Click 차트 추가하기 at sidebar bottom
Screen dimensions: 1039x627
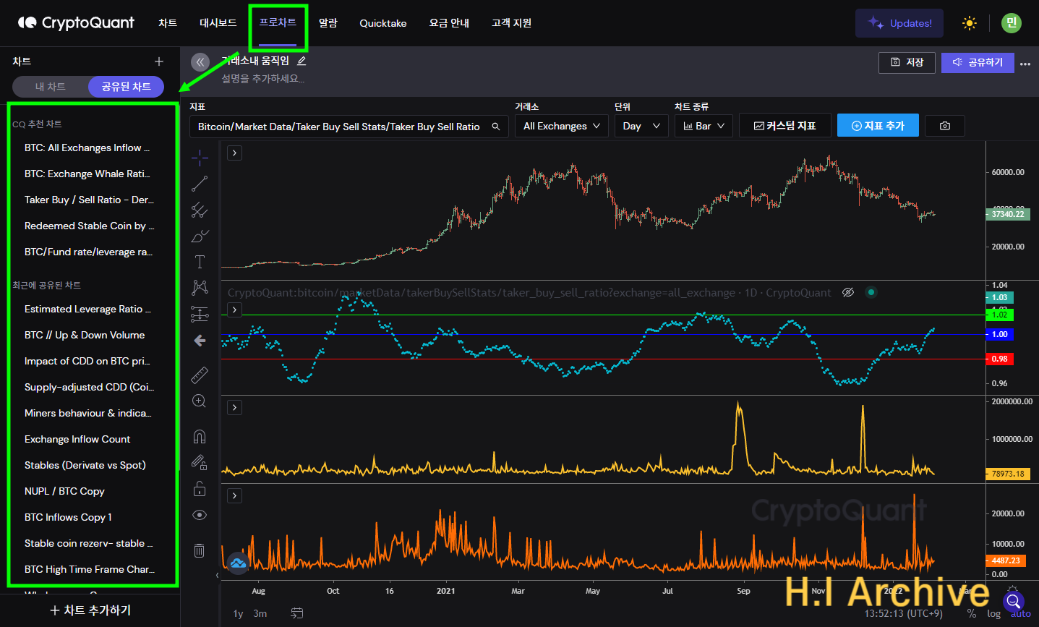[x=90, y=610]
